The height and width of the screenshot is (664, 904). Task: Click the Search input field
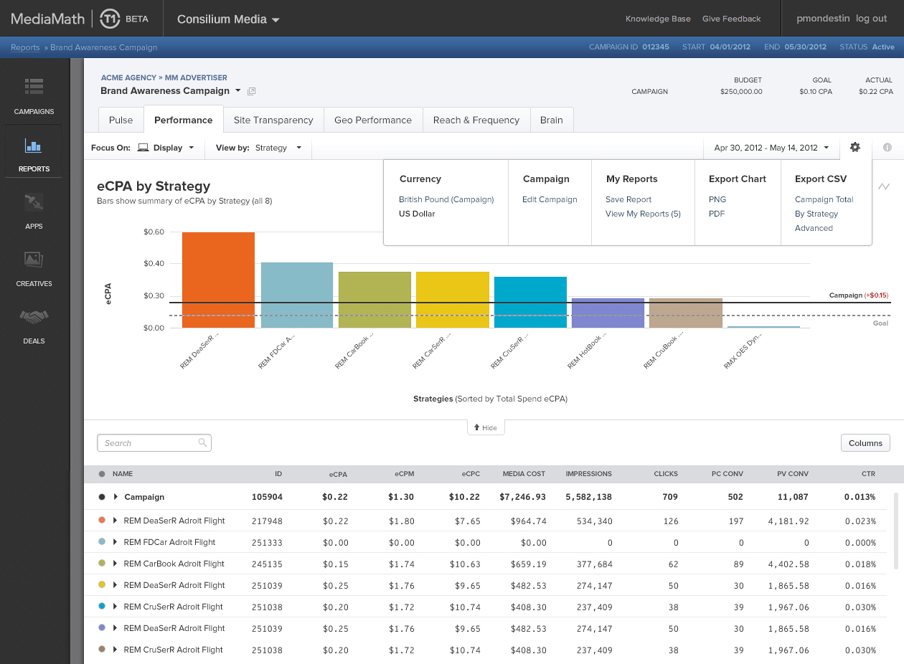[149, 443]
